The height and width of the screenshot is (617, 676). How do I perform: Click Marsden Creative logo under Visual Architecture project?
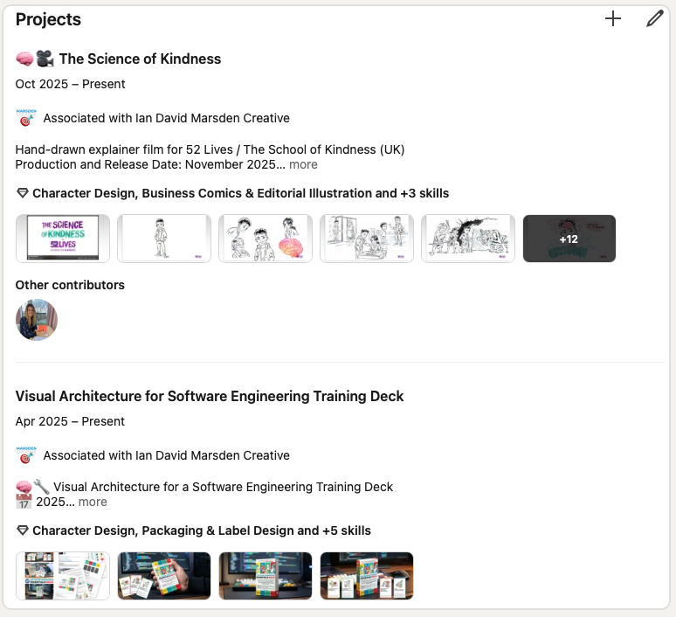(x=26, y=455)
